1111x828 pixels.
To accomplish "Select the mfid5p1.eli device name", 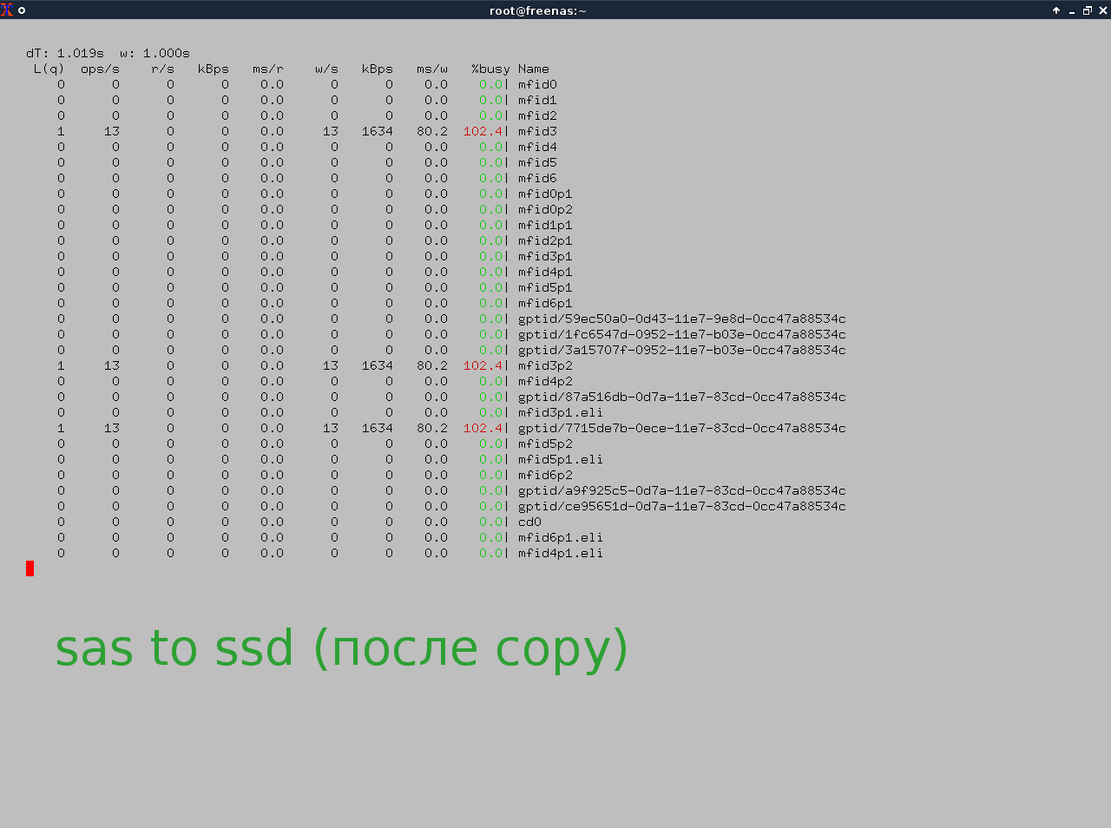I will tap(561, 459).
